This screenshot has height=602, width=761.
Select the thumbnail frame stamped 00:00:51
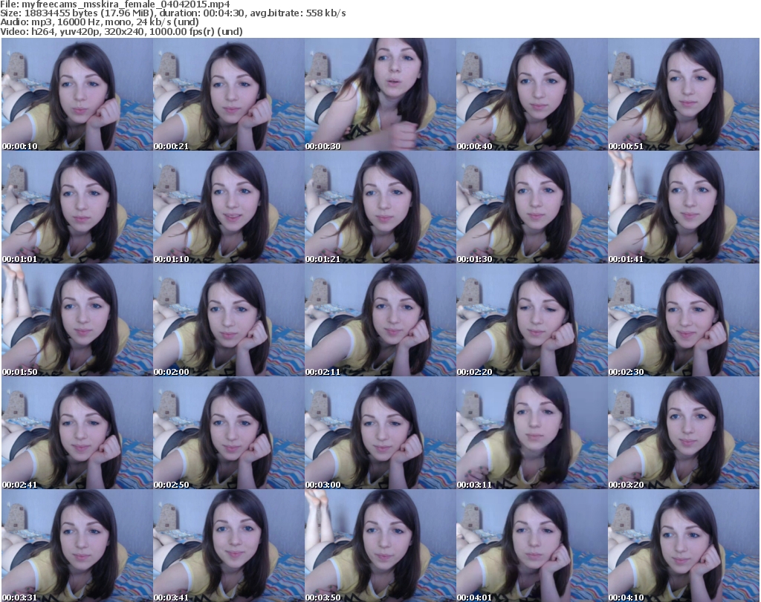684,94
